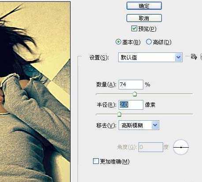The height and width of the screenshot is (182, 202).
Task: Click the 半径(R) label text
Action: click(106, 105)
